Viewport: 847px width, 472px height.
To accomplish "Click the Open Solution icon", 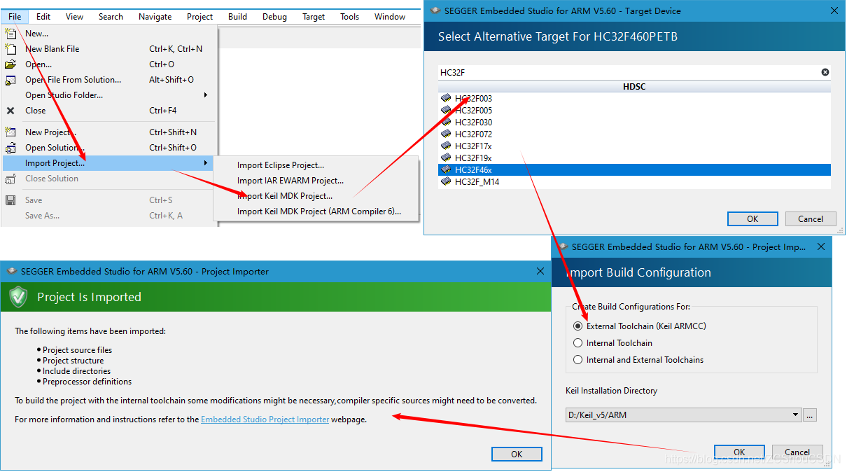I will click(10, 148).
